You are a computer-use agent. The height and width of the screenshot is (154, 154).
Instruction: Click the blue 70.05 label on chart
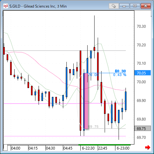(93, 75)
